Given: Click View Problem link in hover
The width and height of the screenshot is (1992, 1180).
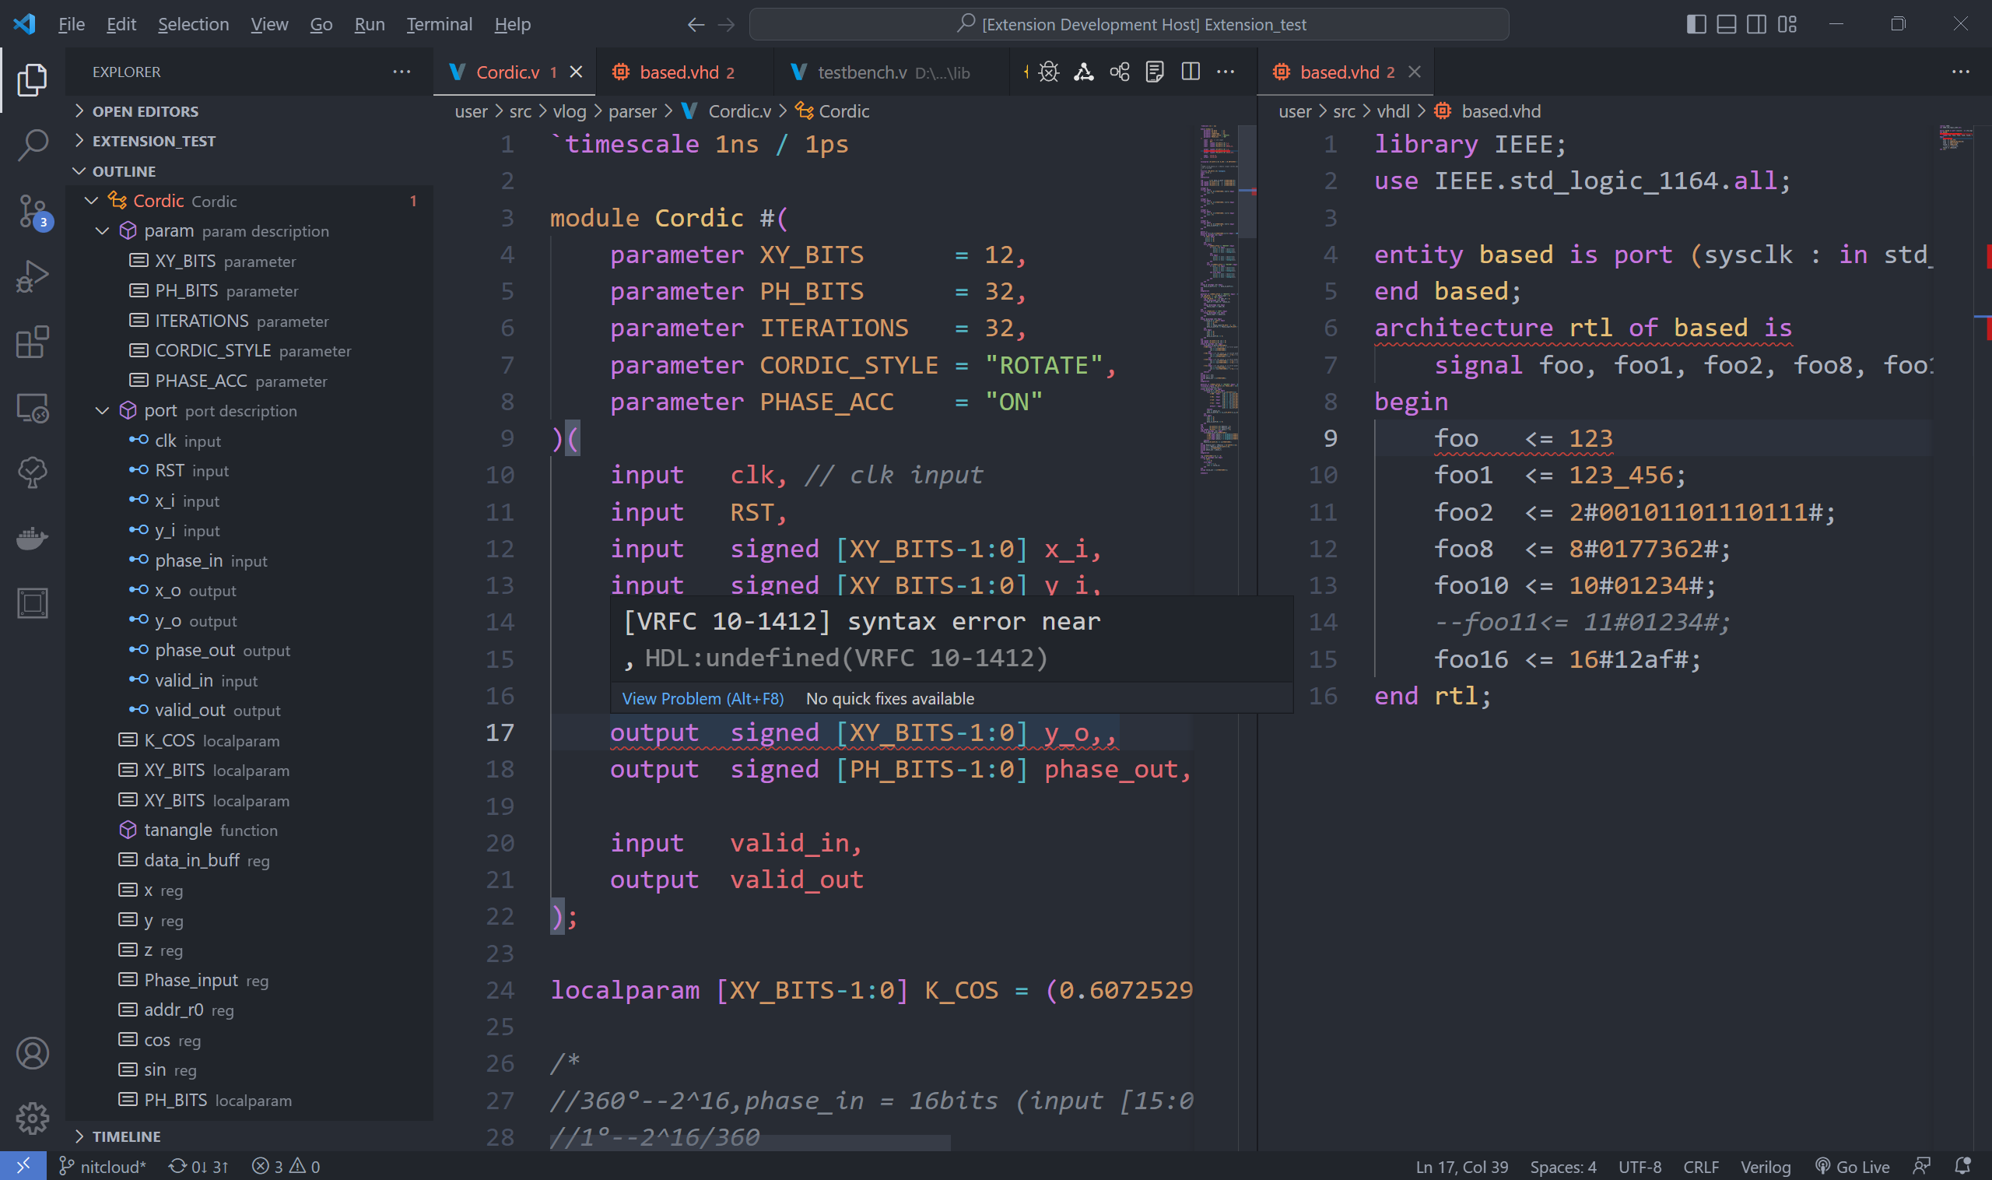Looking at the screenshot, I should pyautogui.click(x=702, y=698).
